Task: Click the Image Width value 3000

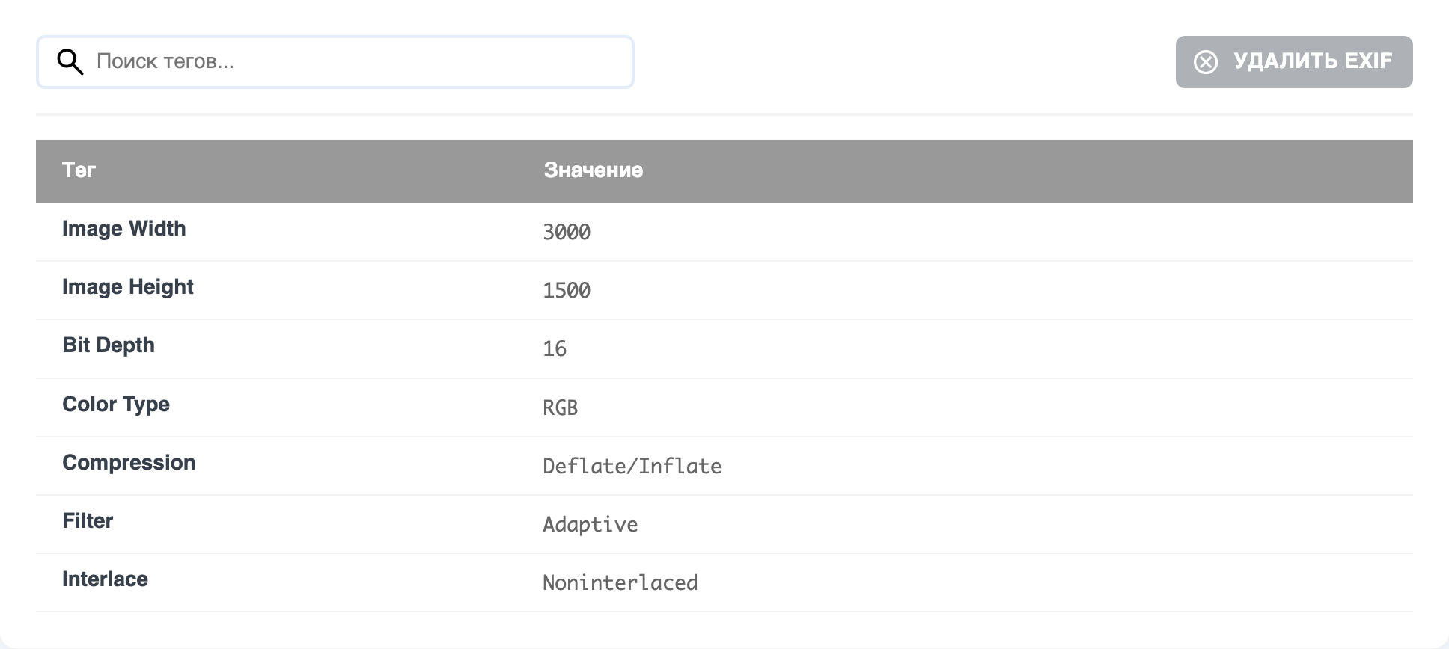Action: click(x=567, y=233)
